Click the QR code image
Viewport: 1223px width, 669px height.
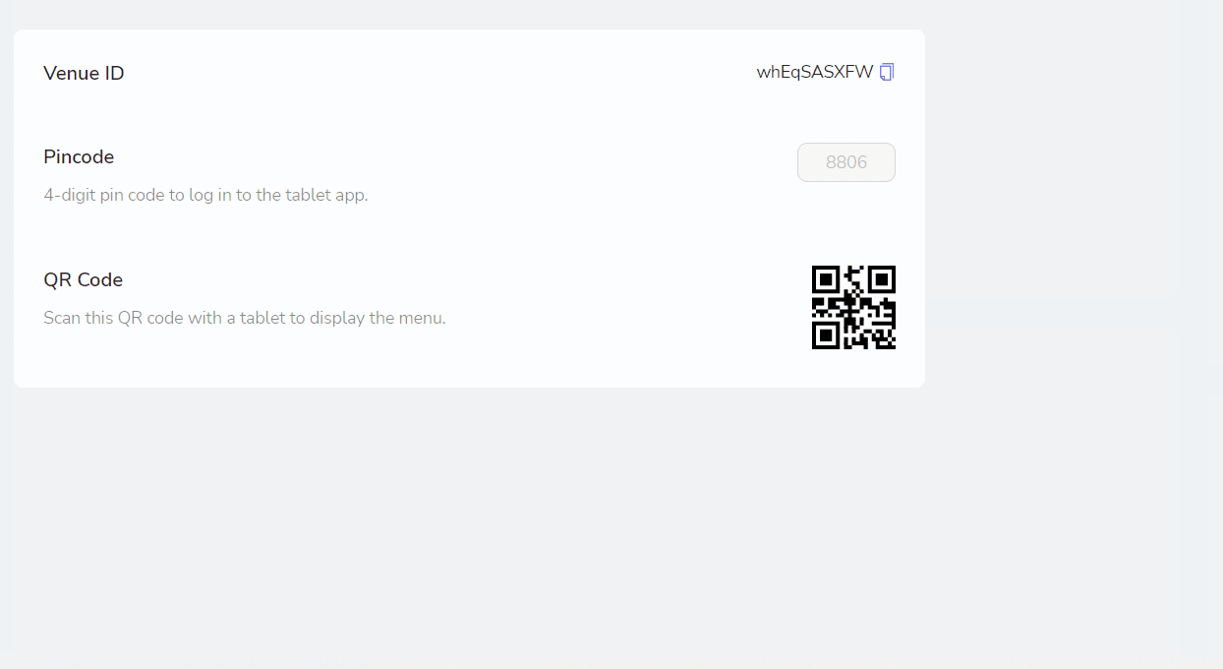pos(853,307)
